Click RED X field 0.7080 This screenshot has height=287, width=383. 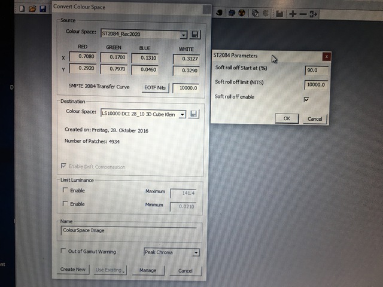83,56
